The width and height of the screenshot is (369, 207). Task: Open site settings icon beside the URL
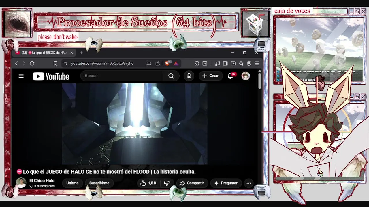65,63
